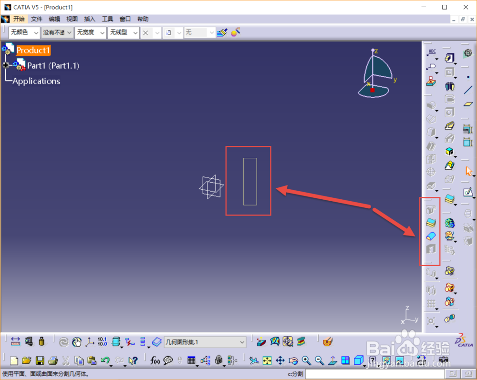Click the Open folder icon
The height and width of the screenshot is (380, 477).
pos(27,360)
